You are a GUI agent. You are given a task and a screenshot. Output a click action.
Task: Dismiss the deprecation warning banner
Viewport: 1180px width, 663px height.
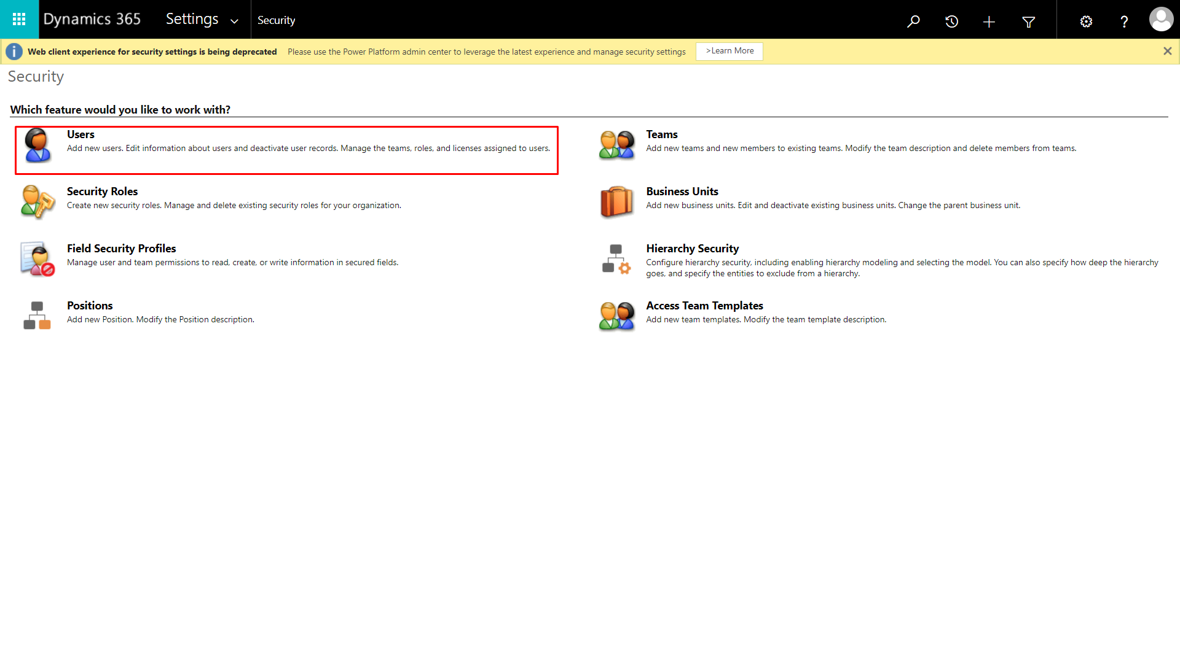1167,51
